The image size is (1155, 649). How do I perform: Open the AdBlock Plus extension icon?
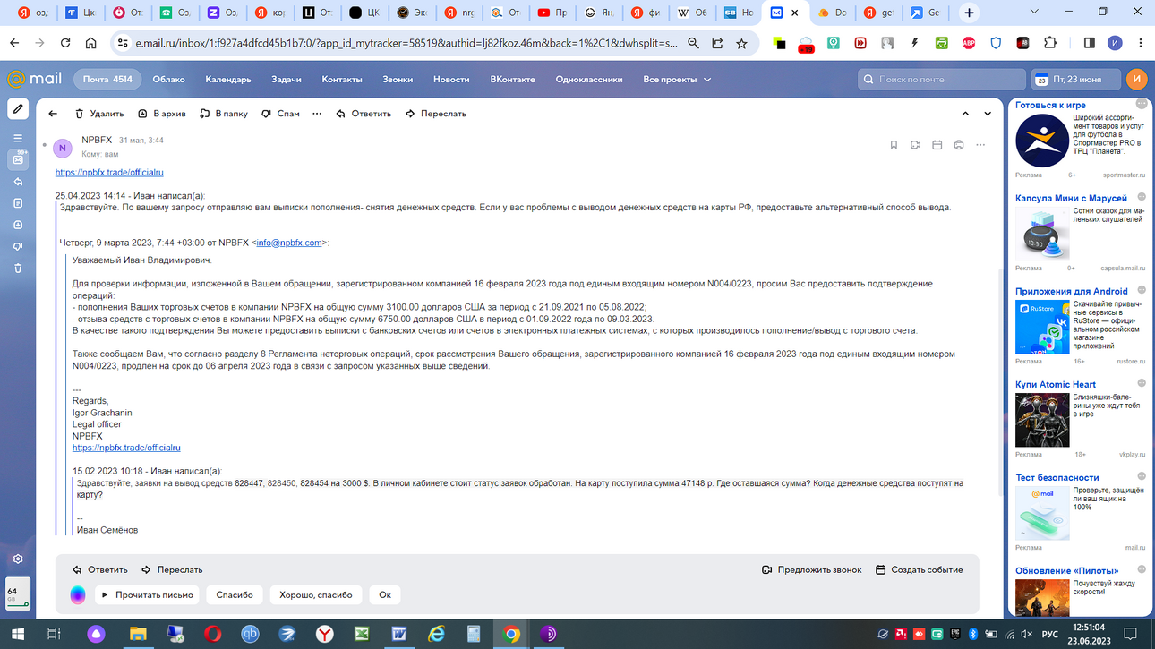point(969,42)
